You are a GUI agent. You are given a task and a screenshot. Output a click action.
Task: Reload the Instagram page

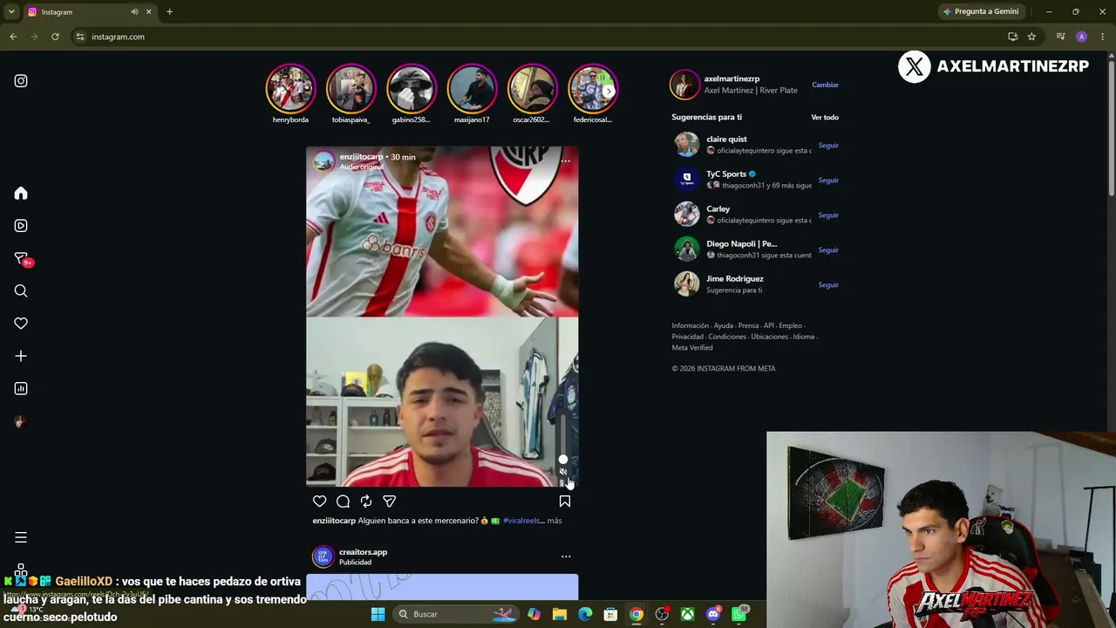(x=55, y=37)
